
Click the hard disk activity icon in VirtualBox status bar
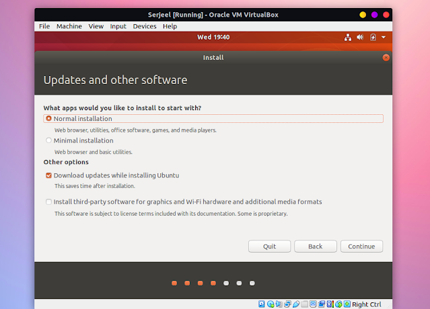click(x=262, y=304)
